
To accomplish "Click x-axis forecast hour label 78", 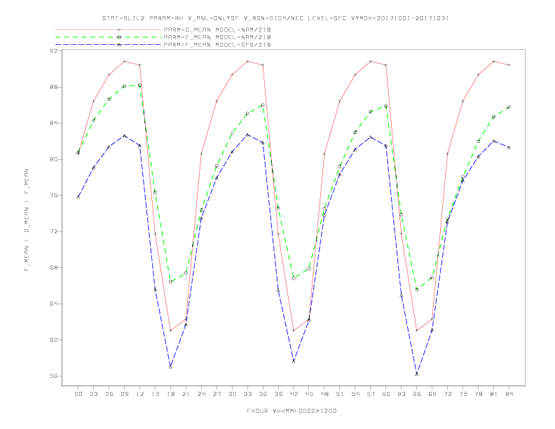I will (479, 394).
